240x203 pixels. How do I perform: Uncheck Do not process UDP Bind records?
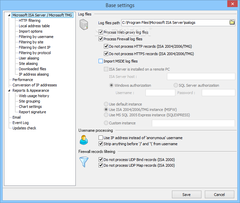pyautogui.click(x=101, y=160)
